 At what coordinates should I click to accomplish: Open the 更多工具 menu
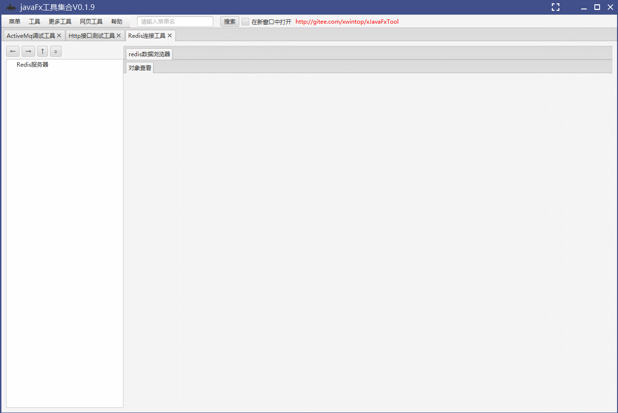click(x=60, y=21)
